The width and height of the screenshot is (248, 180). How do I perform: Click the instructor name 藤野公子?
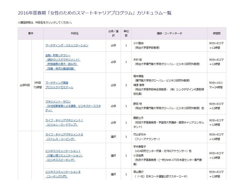(x=138, y=118)
